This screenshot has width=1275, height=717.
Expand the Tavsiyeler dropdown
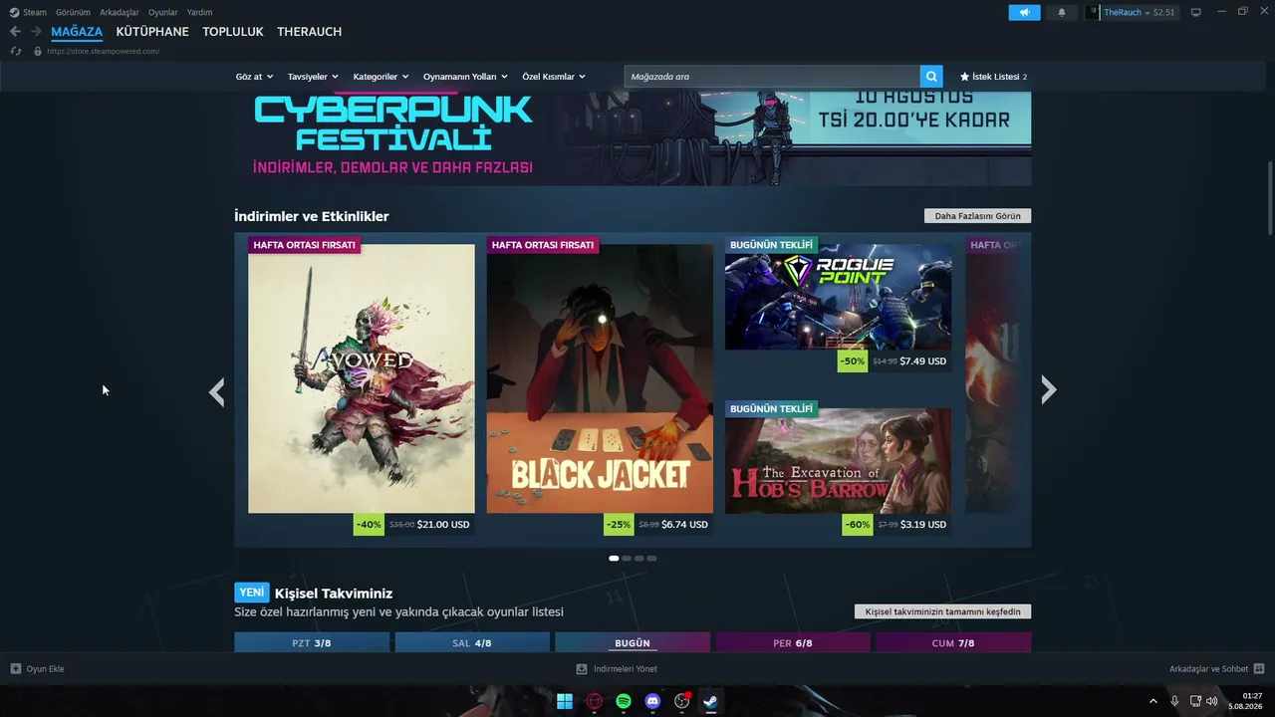[x=313, y=77]
